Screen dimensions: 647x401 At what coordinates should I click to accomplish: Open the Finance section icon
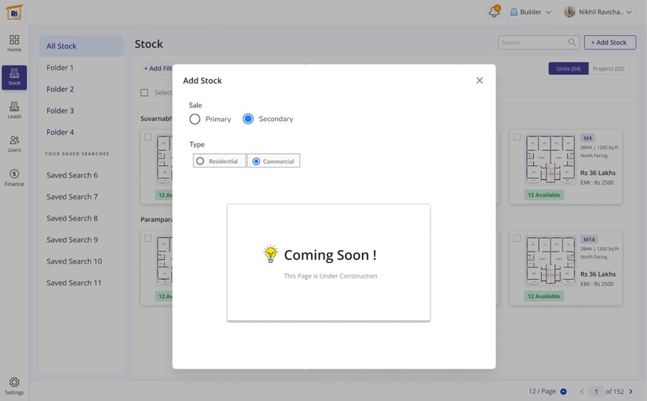14,178
